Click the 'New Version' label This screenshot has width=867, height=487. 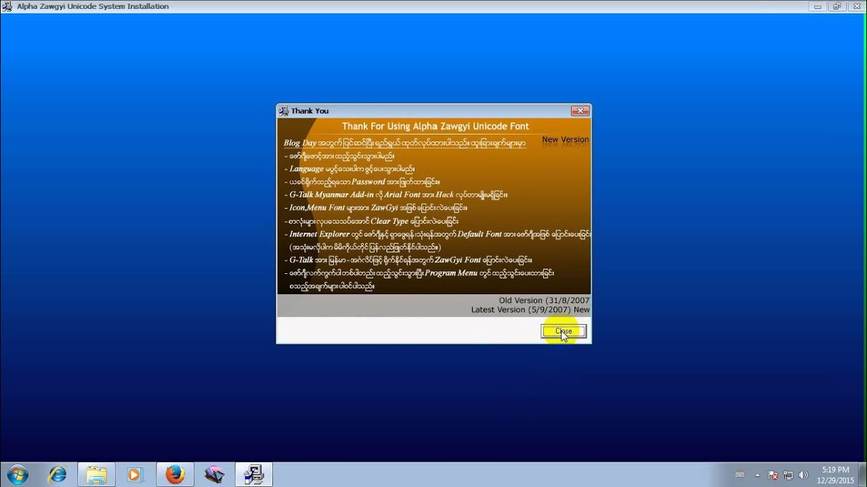coord(565,139)
